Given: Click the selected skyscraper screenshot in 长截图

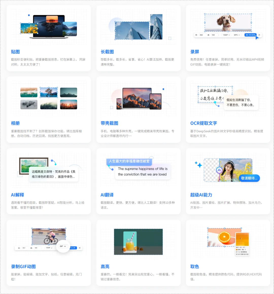Looking at the screenshot, I should tap(132, 31).
